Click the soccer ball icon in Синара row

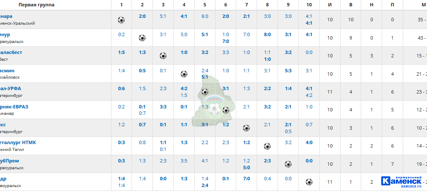coord(121,20)
